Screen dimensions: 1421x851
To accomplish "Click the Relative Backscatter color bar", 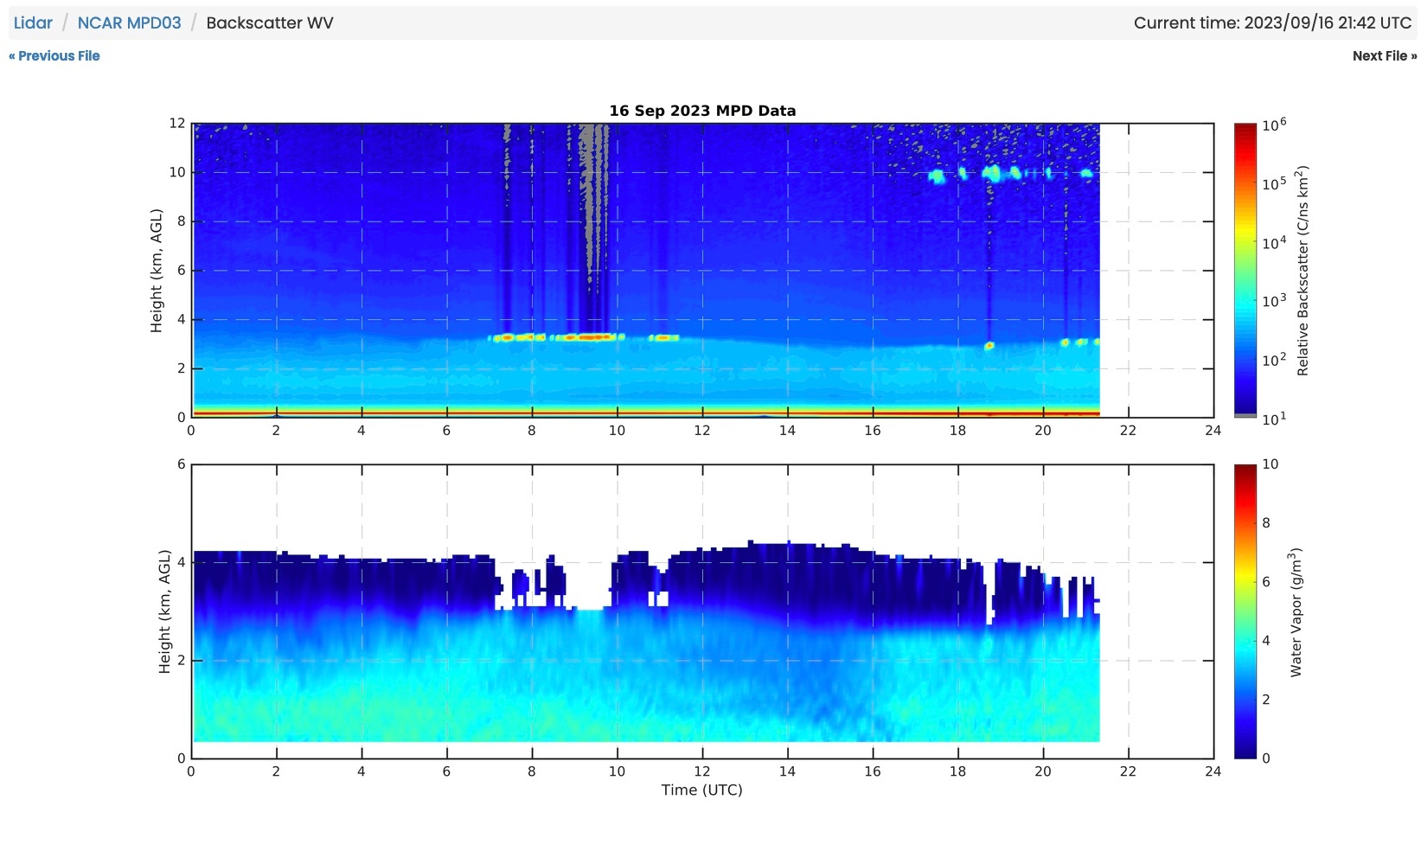I will pos(1245,270).
